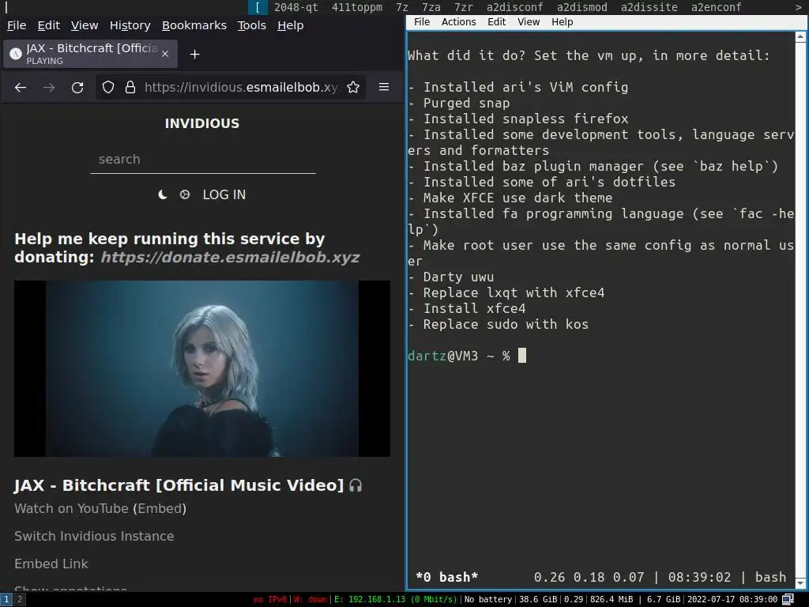This screenshot has height=607, width=809.
Task: Open the terminal Edit menu
Action: [496, 21]
